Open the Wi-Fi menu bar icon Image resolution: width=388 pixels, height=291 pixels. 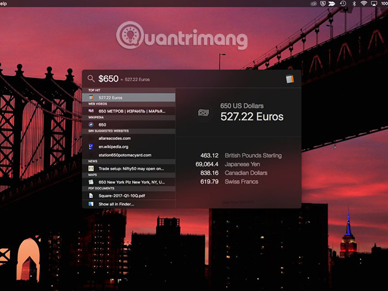pos(364,3)
